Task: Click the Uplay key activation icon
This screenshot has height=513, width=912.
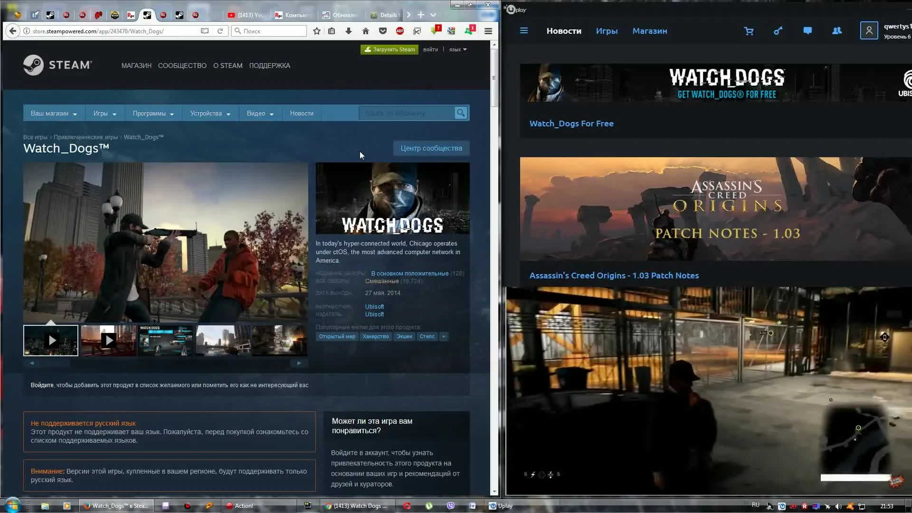Action: click(778, 31)
